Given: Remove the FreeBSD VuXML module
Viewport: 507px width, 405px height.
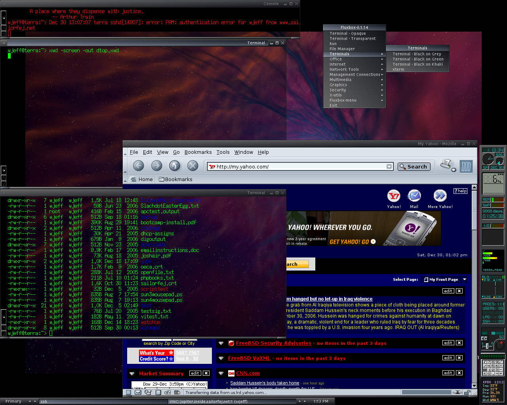Looking at the screenshot, I should tap(459, 358).
